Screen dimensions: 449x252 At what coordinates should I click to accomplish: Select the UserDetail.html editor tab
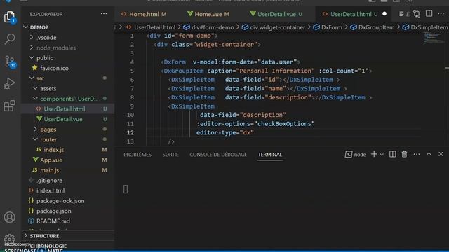pos(351,14)
